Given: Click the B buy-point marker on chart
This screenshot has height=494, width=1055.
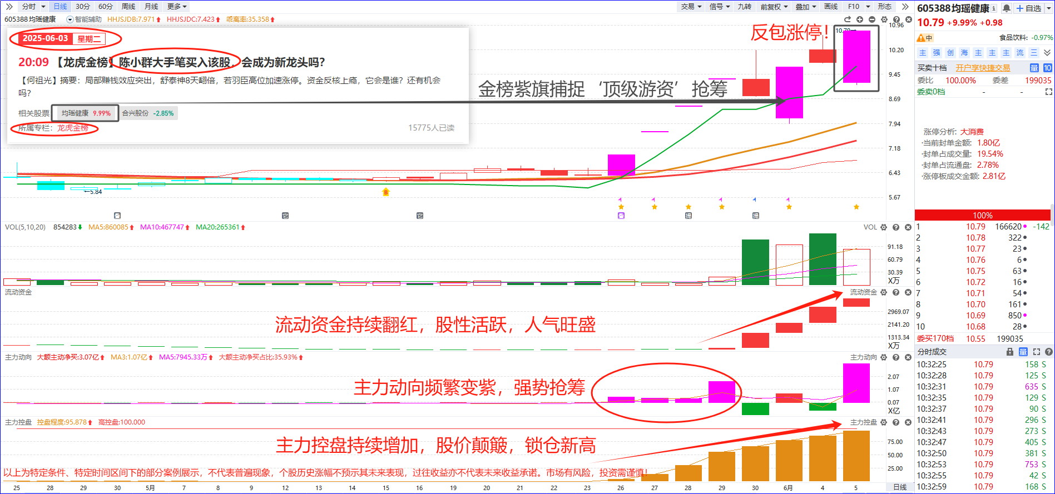Looking at the screenshot, I should tap(386, 192).
